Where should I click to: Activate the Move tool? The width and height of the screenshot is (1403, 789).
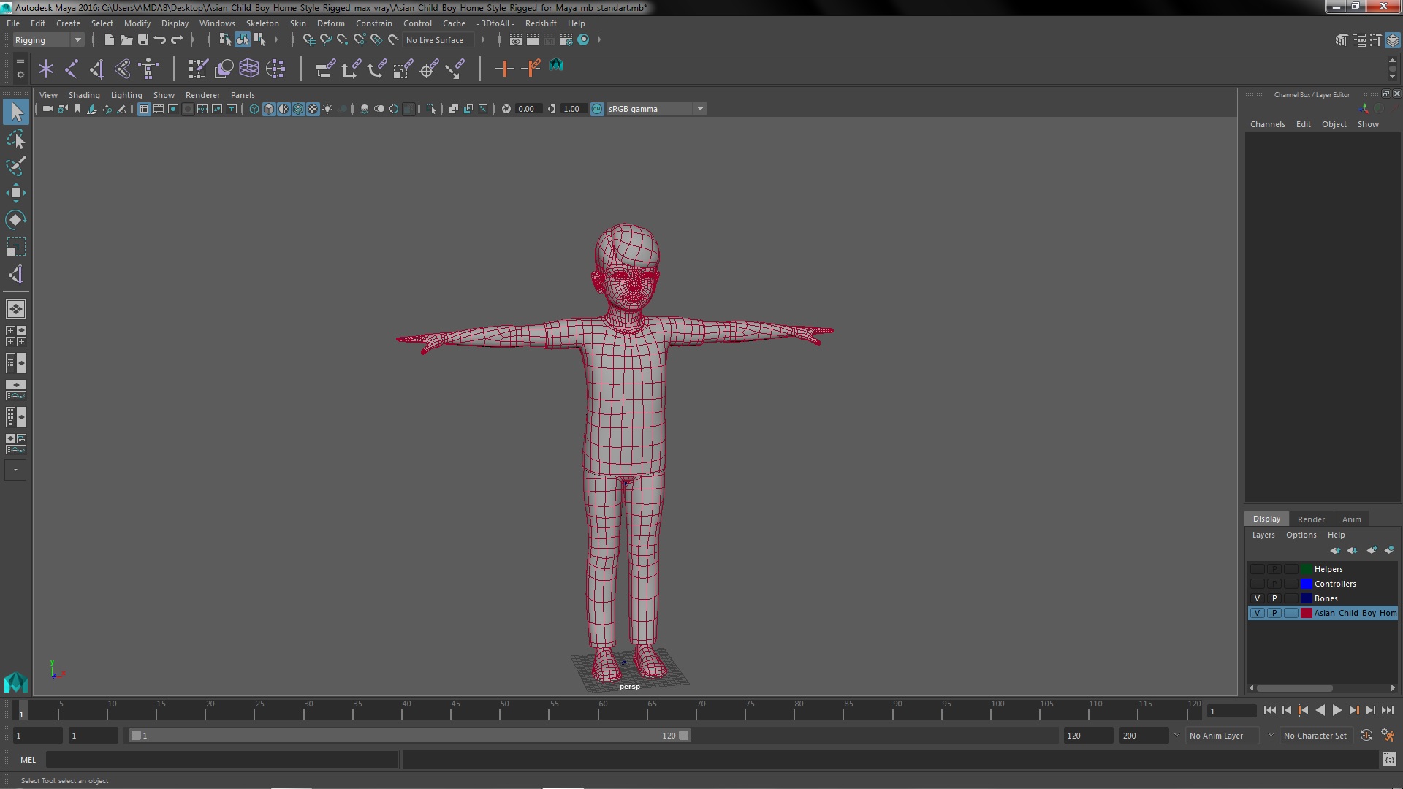click(x=16, y=193)
